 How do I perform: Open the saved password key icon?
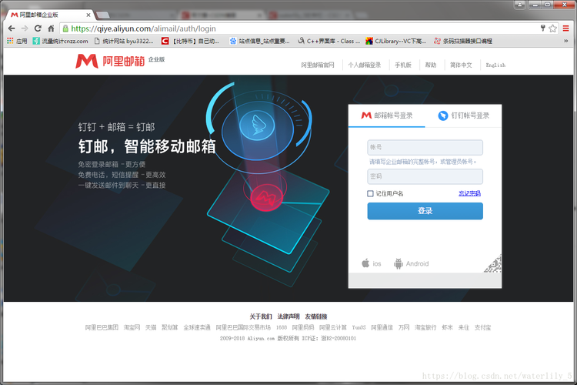click(x=543, y=28)
